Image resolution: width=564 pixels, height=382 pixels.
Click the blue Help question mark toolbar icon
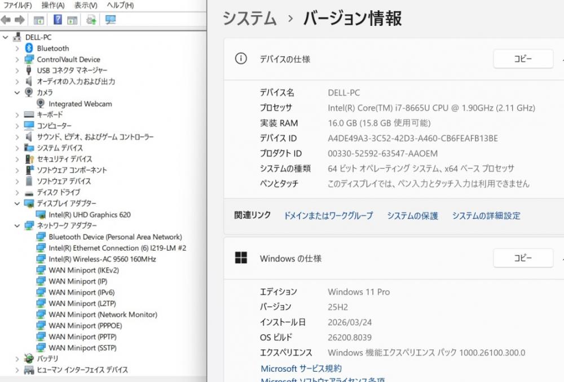tap(58, 19)
